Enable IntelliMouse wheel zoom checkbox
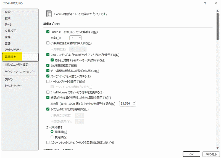This screenshot has width=221, height=159. pyautogui.click(x=48, y=92)
